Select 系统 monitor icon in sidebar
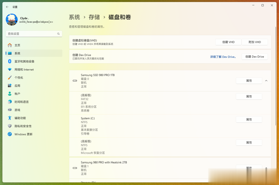 pyautogui.click(x=10, y=53)
